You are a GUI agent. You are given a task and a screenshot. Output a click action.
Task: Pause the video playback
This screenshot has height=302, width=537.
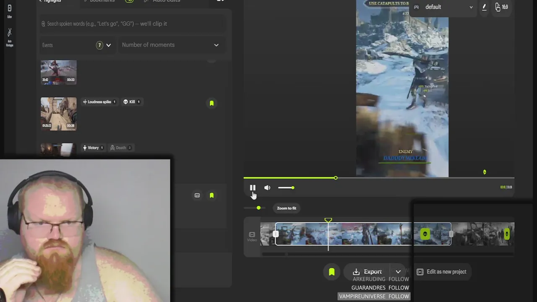(x=253, y=187)
